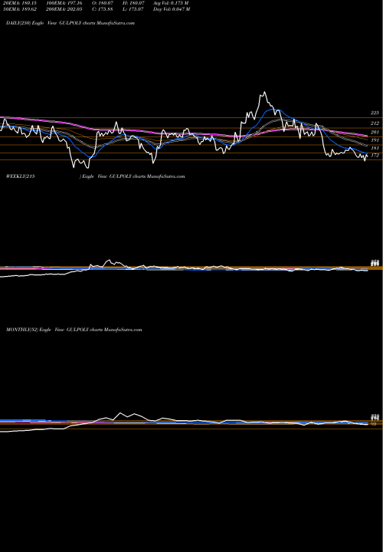Click the DAILY(250) Eagle View chart title
The width and height of the screenshot is (383, 552).
pyautogui.click(x=70, y=23)
